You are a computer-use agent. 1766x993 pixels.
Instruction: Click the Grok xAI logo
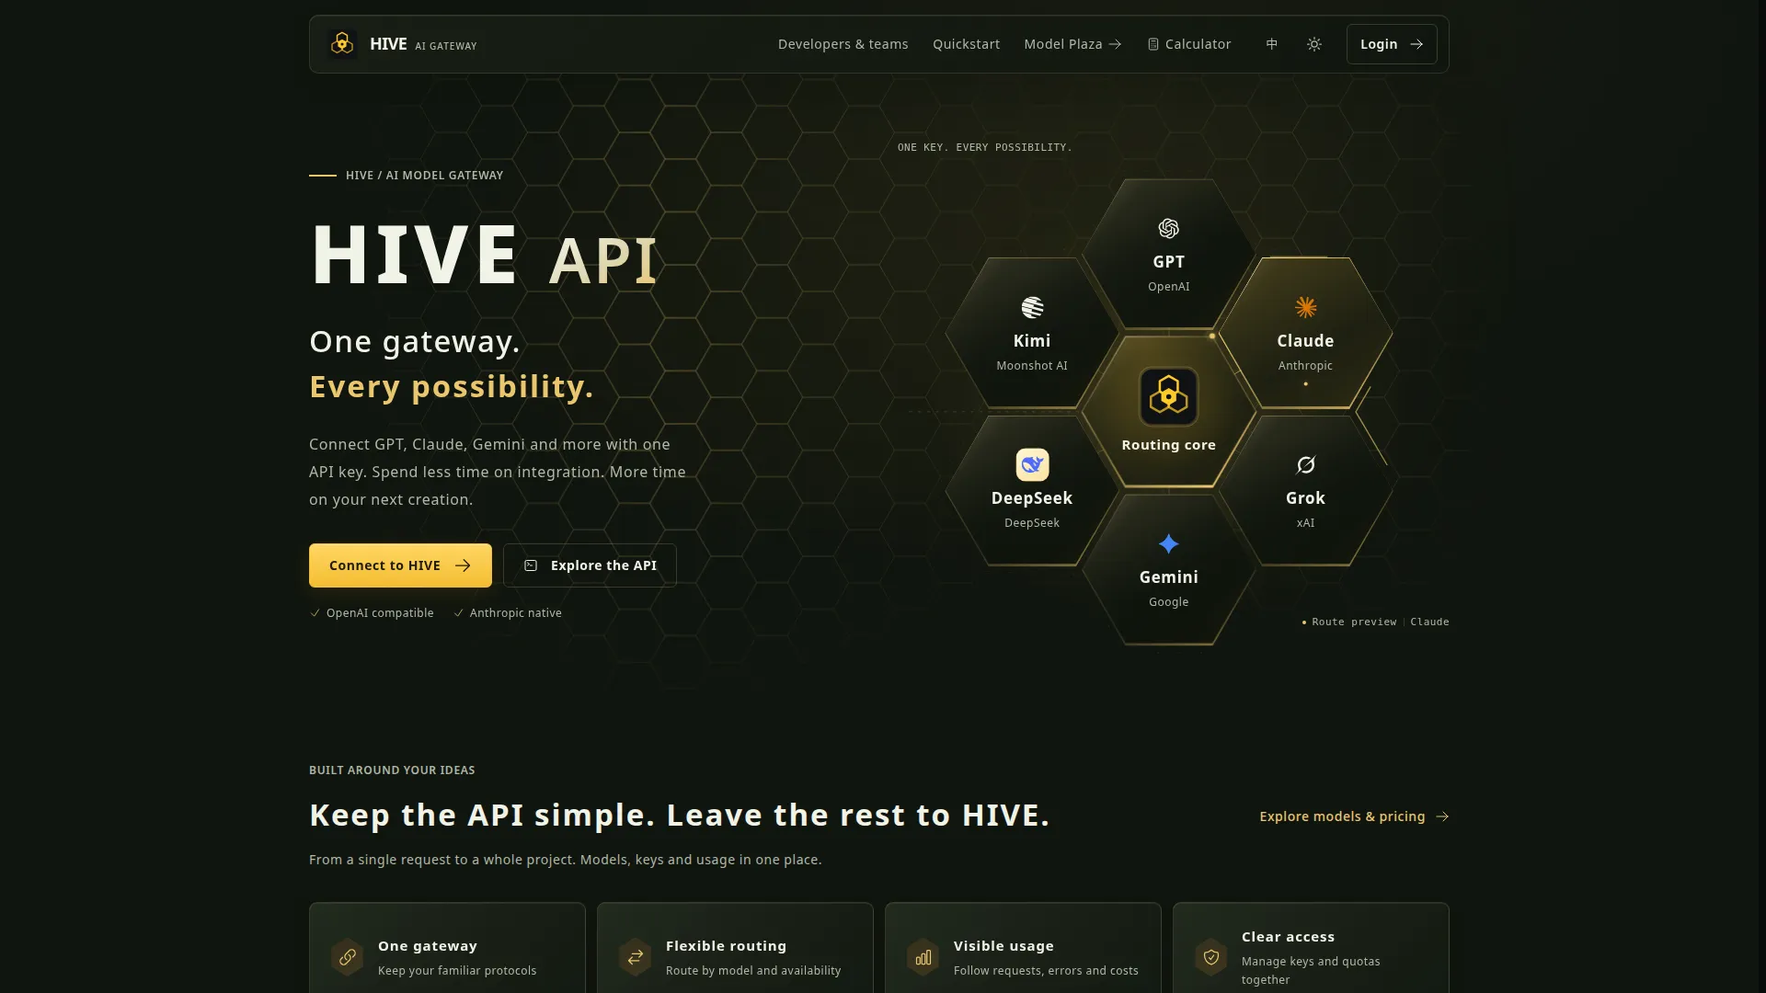pos(1305,464)
